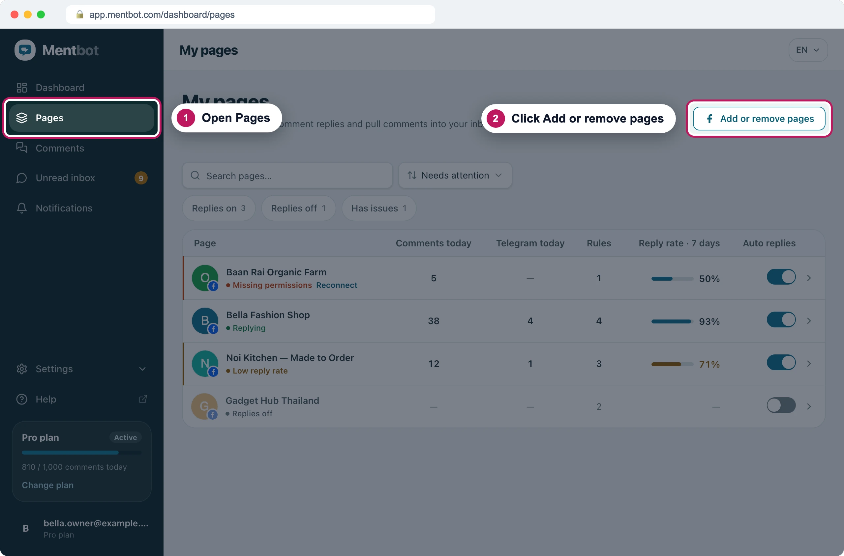Image resolution: width=844 pixels, height=556 pixels.
Task: Click the Settings gear icon
Action: pos(22,369)
